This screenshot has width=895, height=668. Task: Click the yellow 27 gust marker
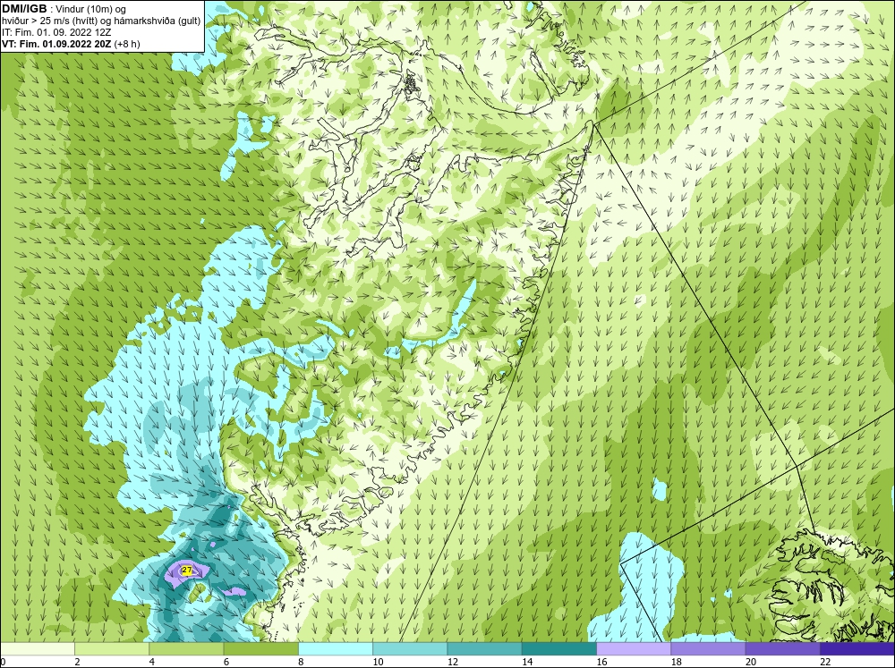[x=187, y=570]
